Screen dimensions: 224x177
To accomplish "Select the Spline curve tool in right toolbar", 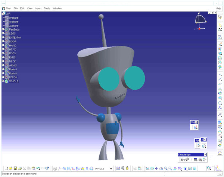I will coord(220,107).
